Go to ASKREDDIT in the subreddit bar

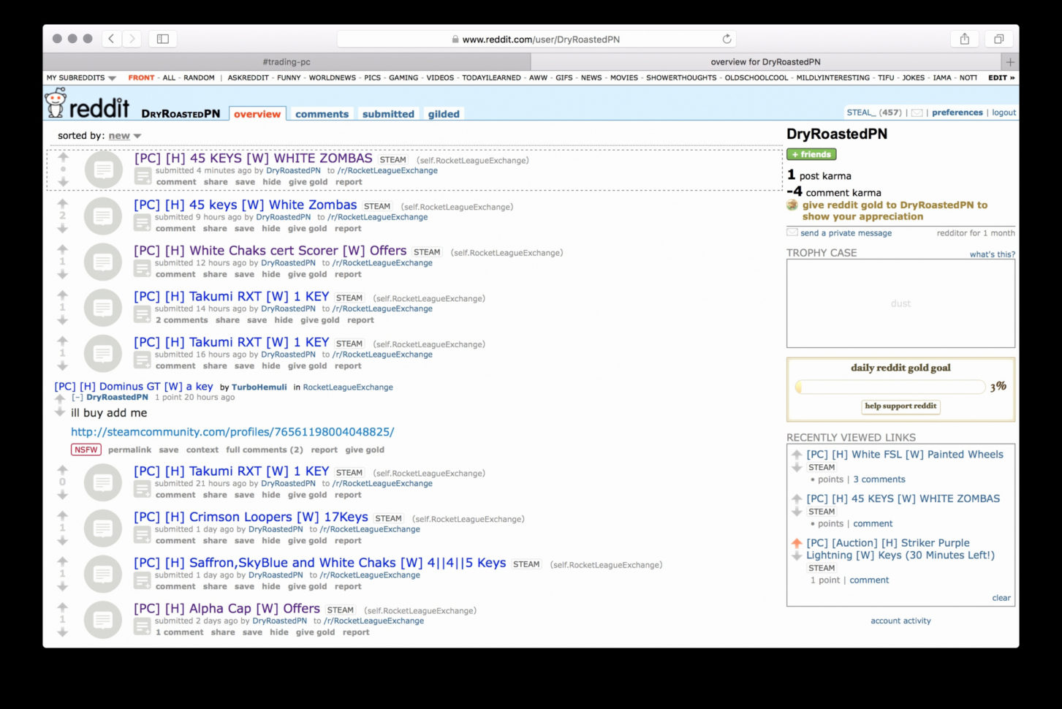(x=248, y=77)
